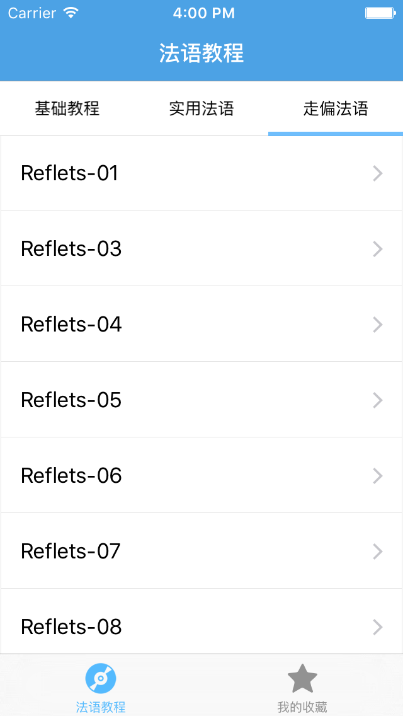Image resolution: width=403 pixels, height=716 pixels.
Task: Expand Reflets-05 using its chevron arrow
Action: click(x=377, y=400)
